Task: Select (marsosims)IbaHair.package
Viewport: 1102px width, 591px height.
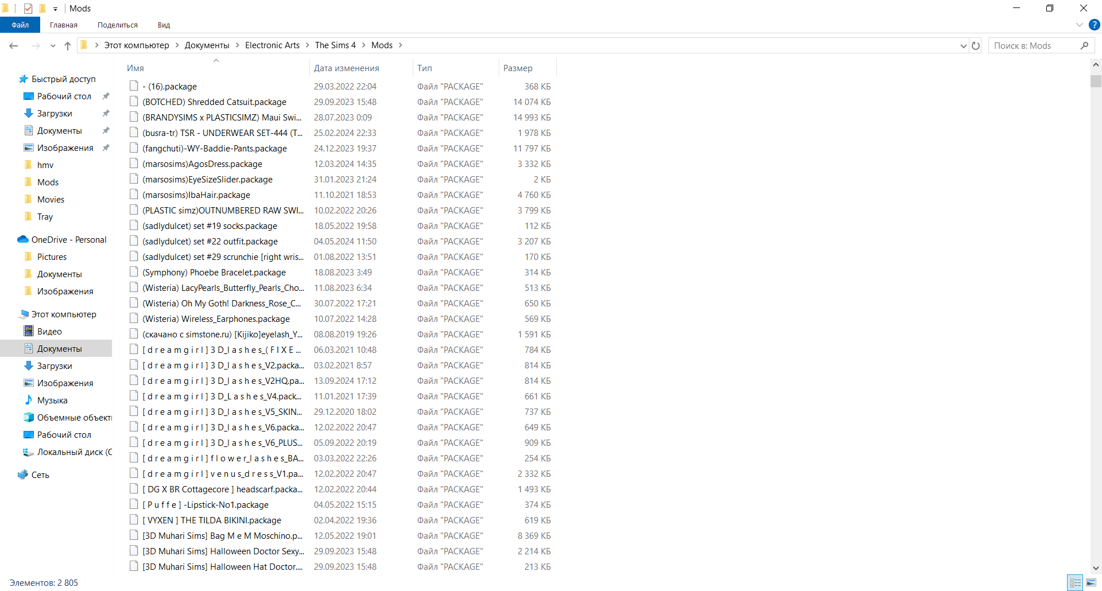Action: (196, 195)
